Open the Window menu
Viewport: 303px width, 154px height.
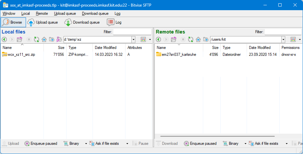click(9, 13)
